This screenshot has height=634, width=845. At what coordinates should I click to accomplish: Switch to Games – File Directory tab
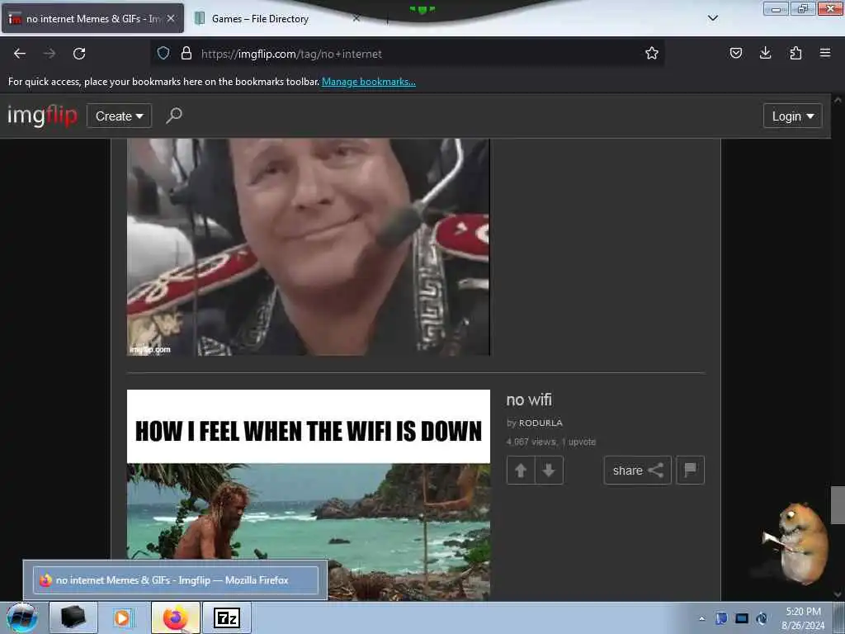click(260, 19)
